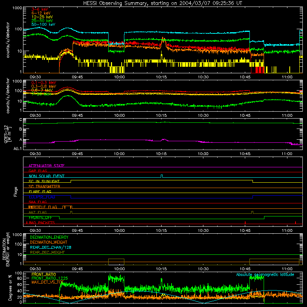The width and height of the screenshot is (307, 307).
Task: Select the '0.3-0.8 MeV' legend label
Action: pos(44,86)
